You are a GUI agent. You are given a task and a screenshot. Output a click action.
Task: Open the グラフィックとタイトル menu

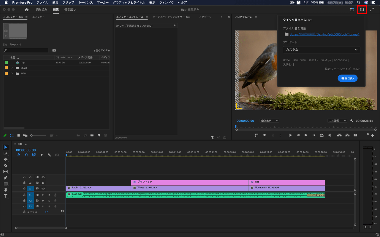(129, 2)
